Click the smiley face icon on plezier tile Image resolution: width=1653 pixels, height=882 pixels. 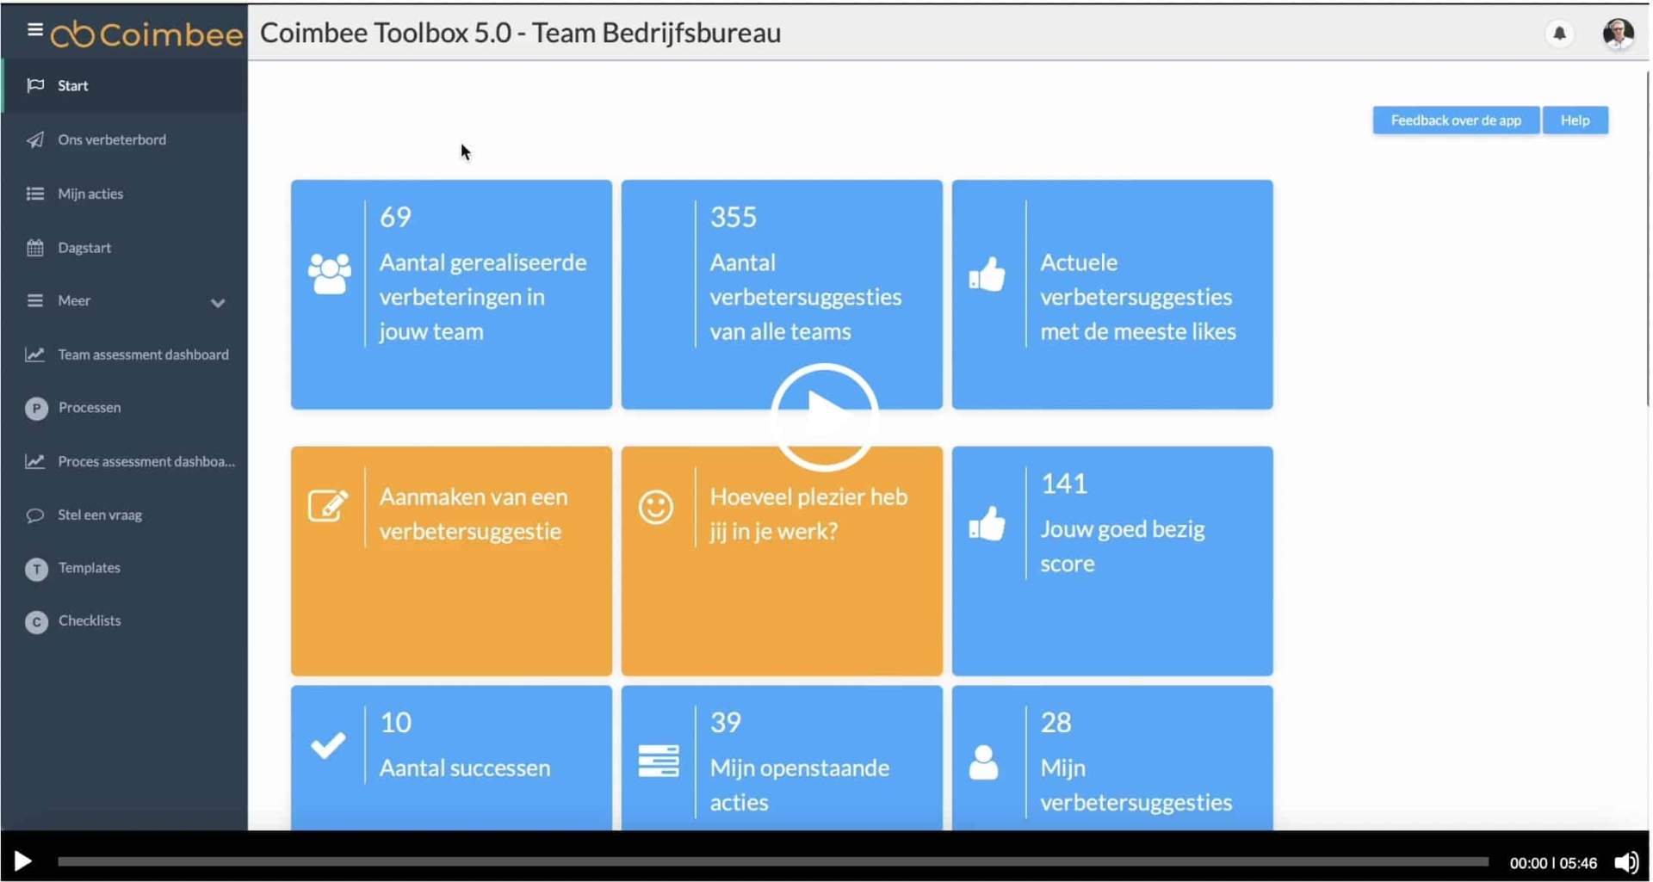point(656,507)
